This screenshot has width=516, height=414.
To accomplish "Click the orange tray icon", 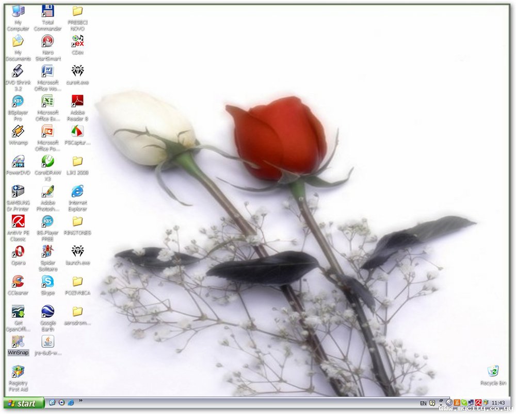I will pyautogui.click(x=457, y=403).
